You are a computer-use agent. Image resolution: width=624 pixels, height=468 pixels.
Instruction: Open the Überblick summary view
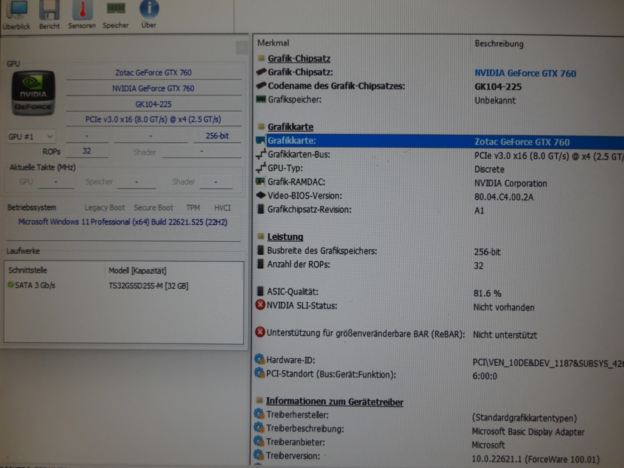tap(16, 16)
